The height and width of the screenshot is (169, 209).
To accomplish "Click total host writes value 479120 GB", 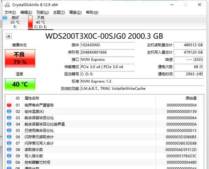I will [x=189, y=52].
